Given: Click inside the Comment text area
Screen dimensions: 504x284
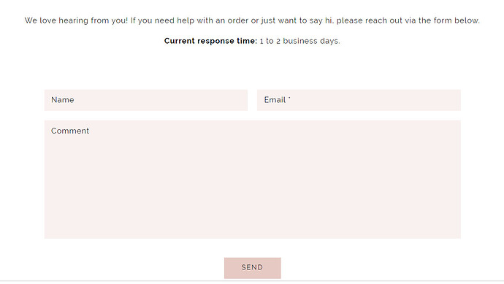Looking at the screenshot, I should point(253,180).
